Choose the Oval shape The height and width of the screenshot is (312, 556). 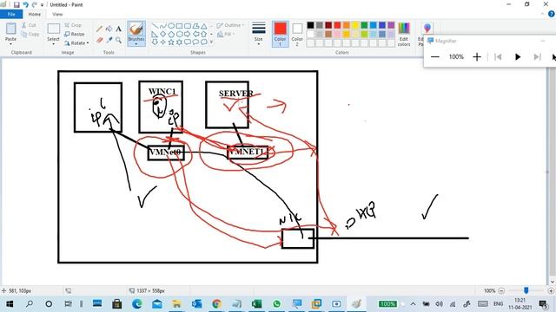[x=171, y=26]
